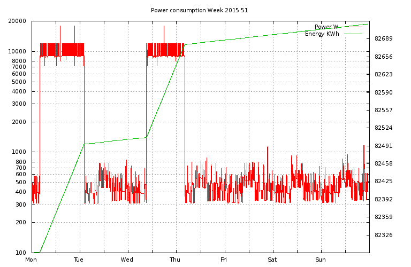Click the "Power W" legend label
This screenshot has height=267, width=411.
click(x=326, y=27)
